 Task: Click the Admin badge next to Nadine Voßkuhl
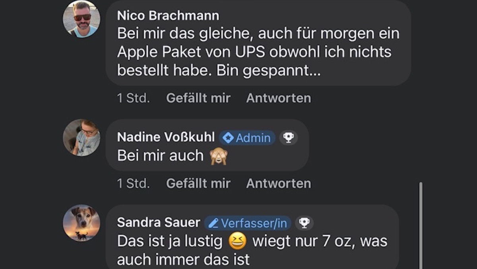[x=247, y=138]
